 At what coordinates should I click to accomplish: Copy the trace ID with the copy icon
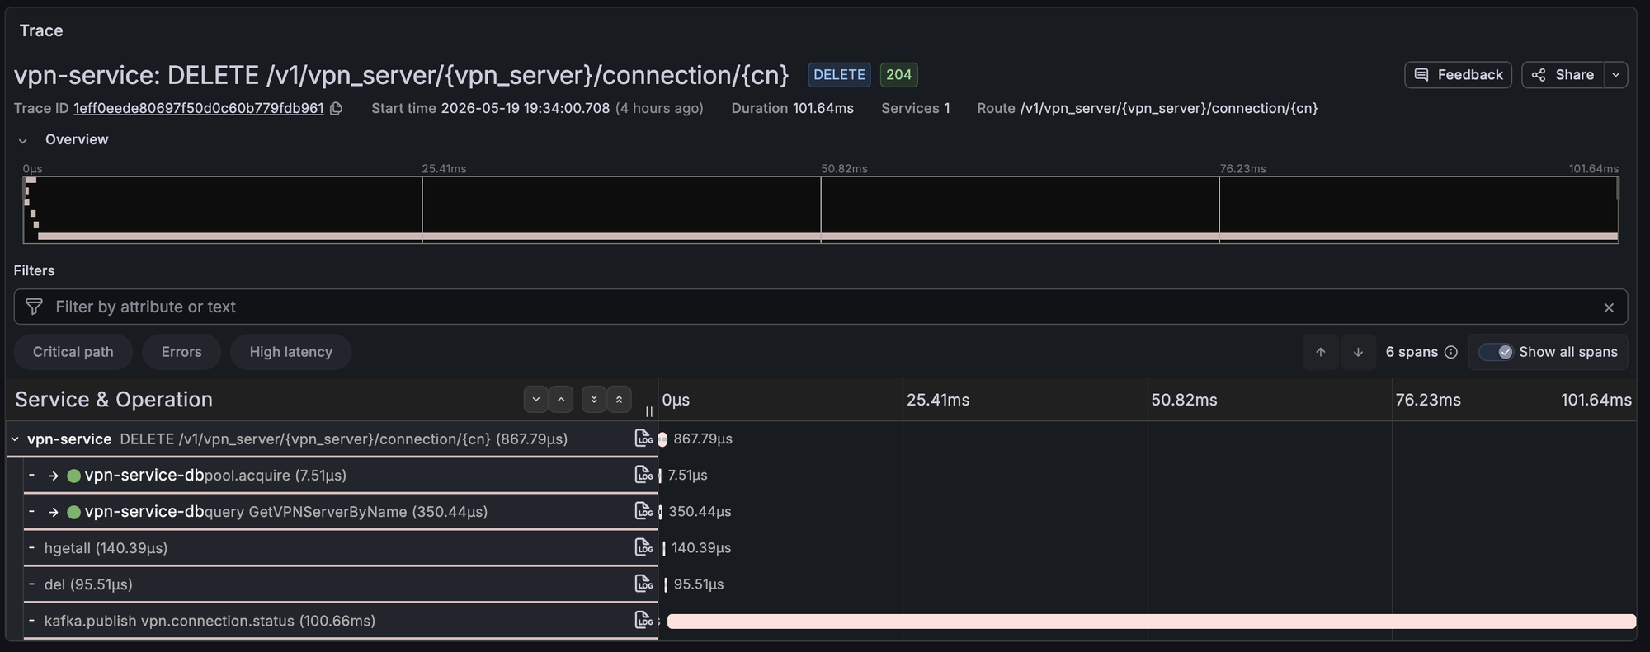point(336,108)
